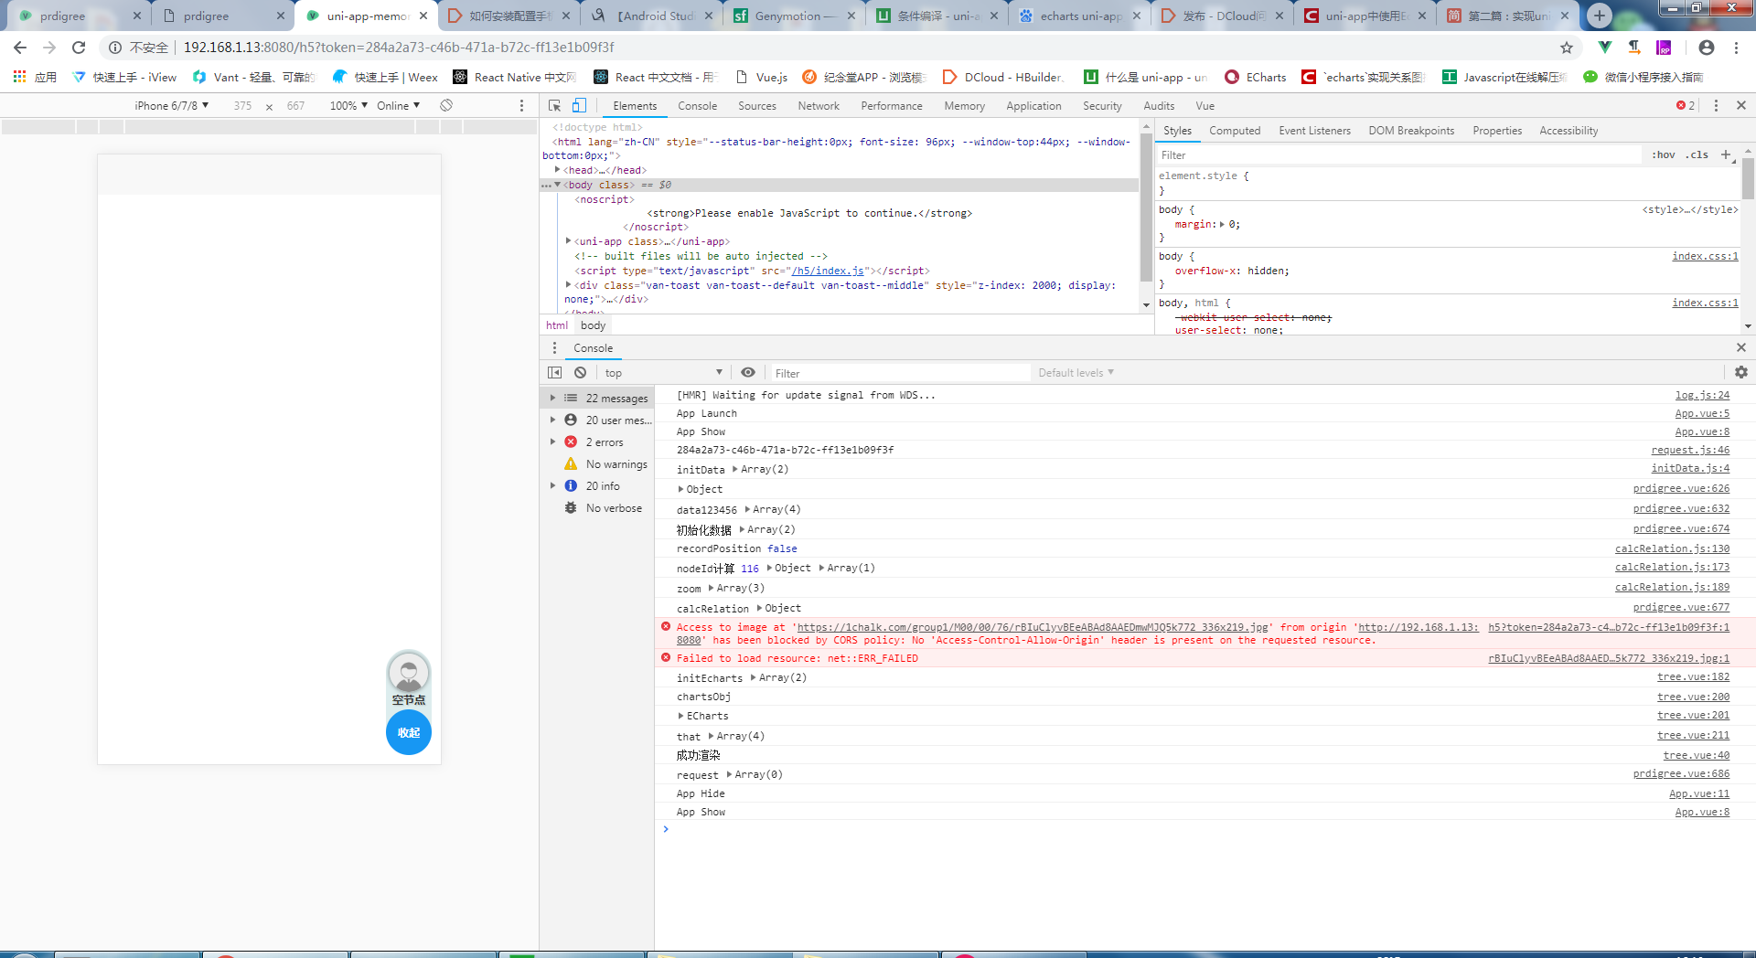
Task: Expand the 22 messages group
Action: (x=552, y=399)
